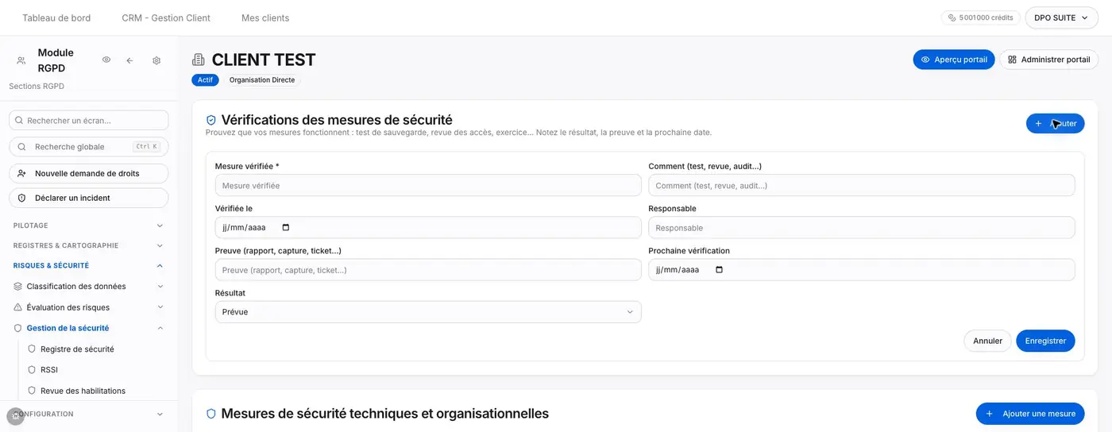Focus the Preuve (rapport, capture, ticket...) field
The image size is (1112, 432).
[x=428, y=270]
